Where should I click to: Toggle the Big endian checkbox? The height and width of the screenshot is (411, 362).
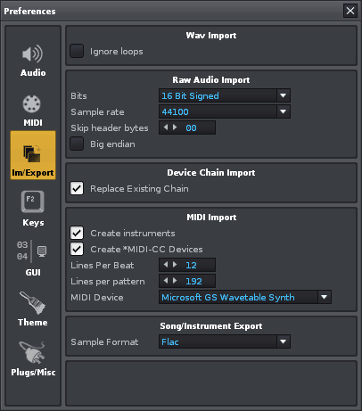(77, 144)
